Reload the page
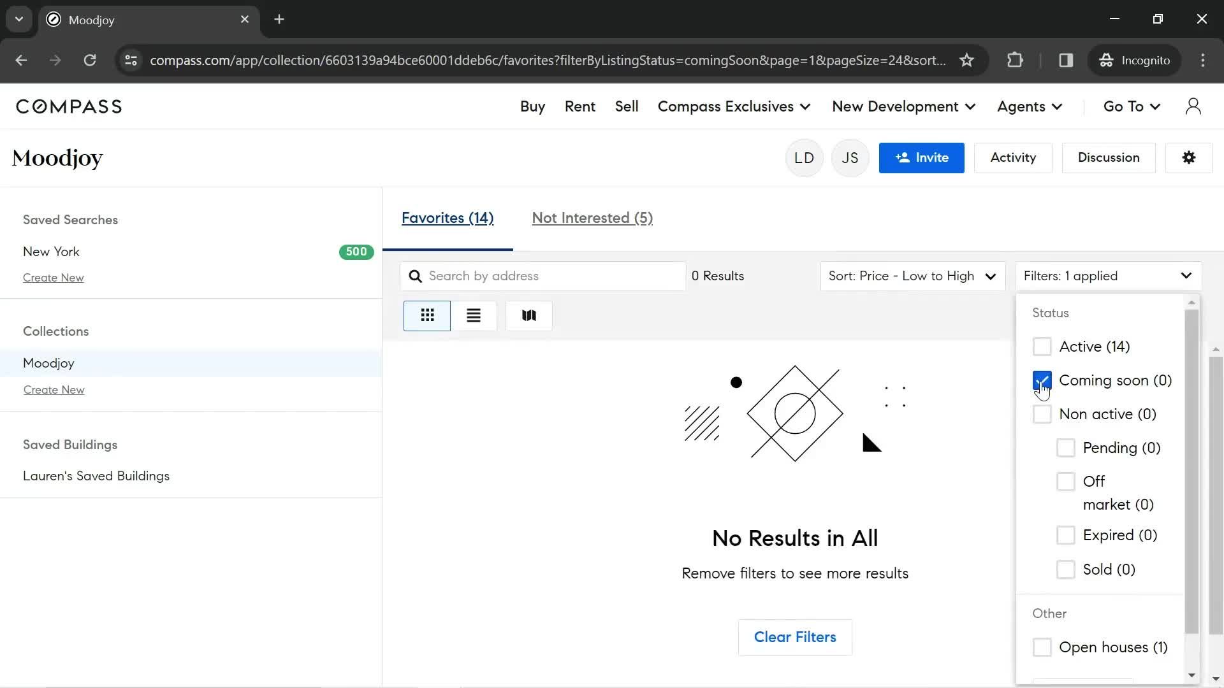 tap(90, 61)
